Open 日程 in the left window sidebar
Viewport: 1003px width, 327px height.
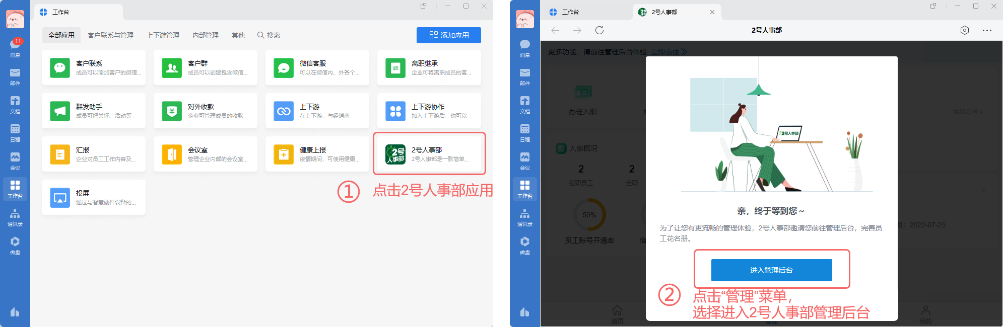15,133
